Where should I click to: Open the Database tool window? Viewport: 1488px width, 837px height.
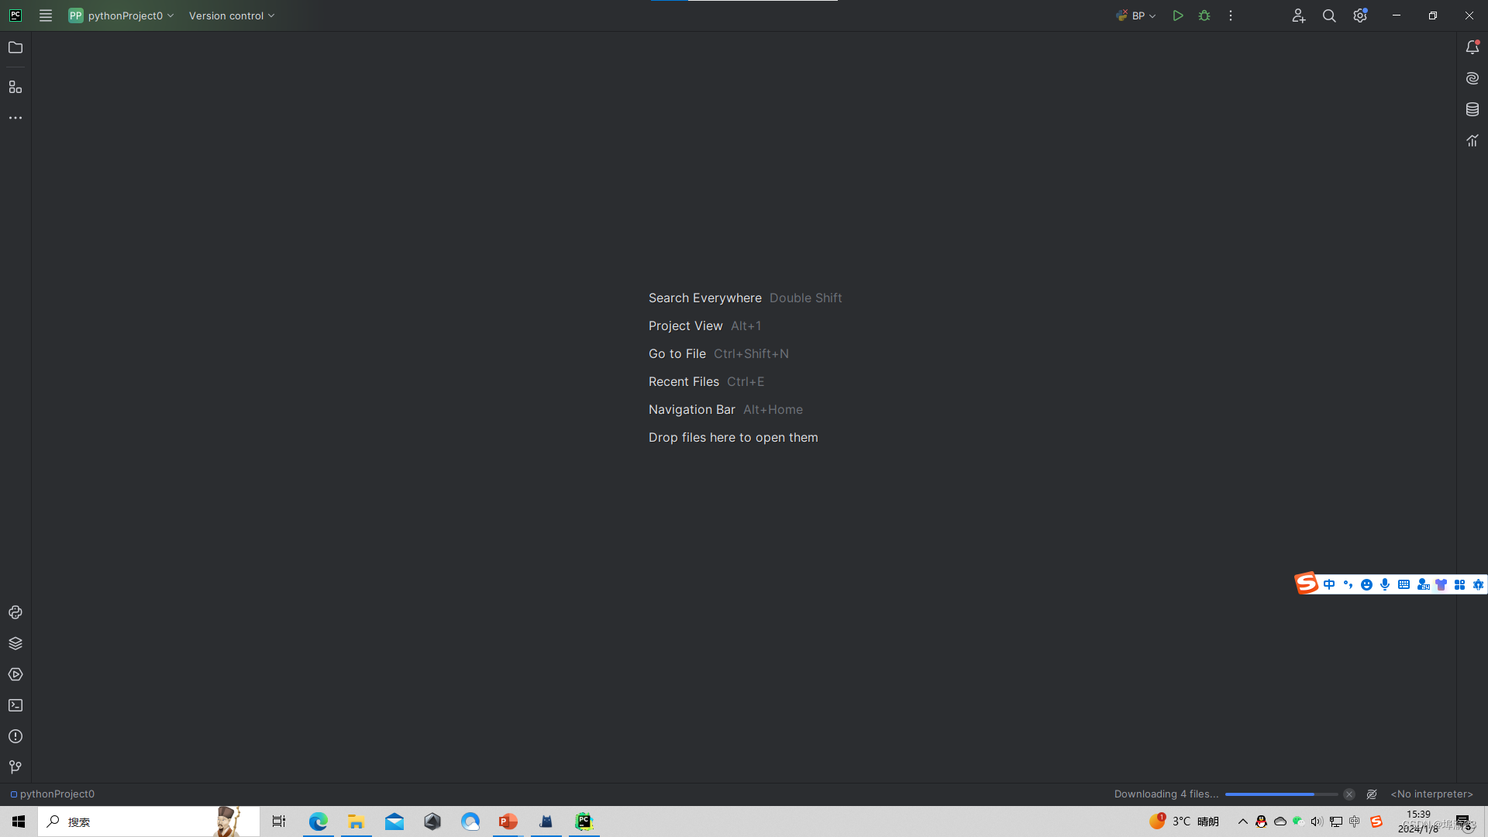pyautogui.click(x=1472, y=109)
